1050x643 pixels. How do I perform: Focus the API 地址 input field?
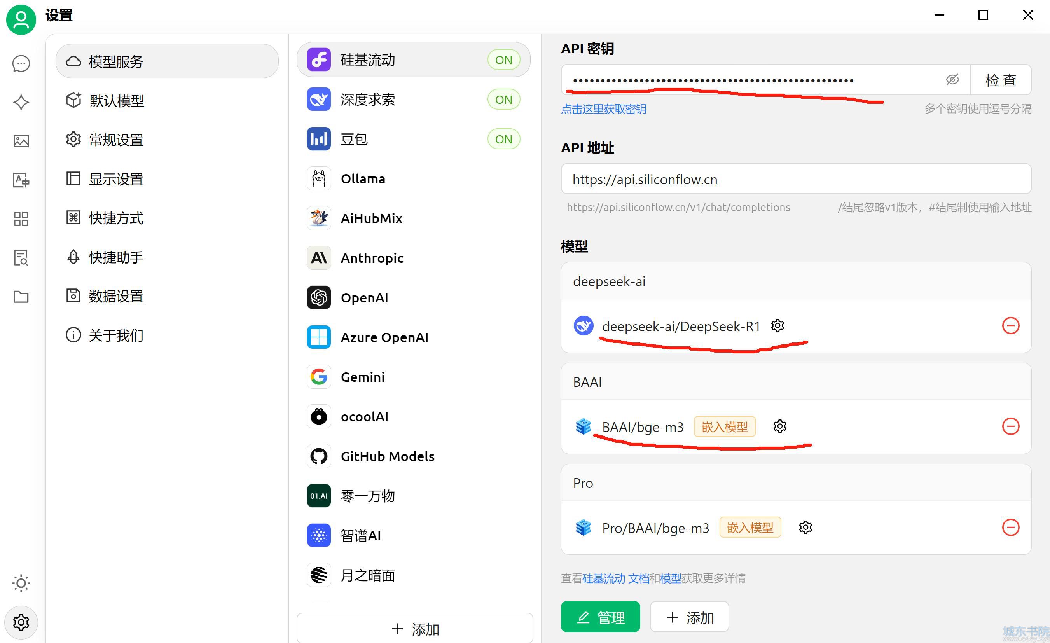[796, 179]
